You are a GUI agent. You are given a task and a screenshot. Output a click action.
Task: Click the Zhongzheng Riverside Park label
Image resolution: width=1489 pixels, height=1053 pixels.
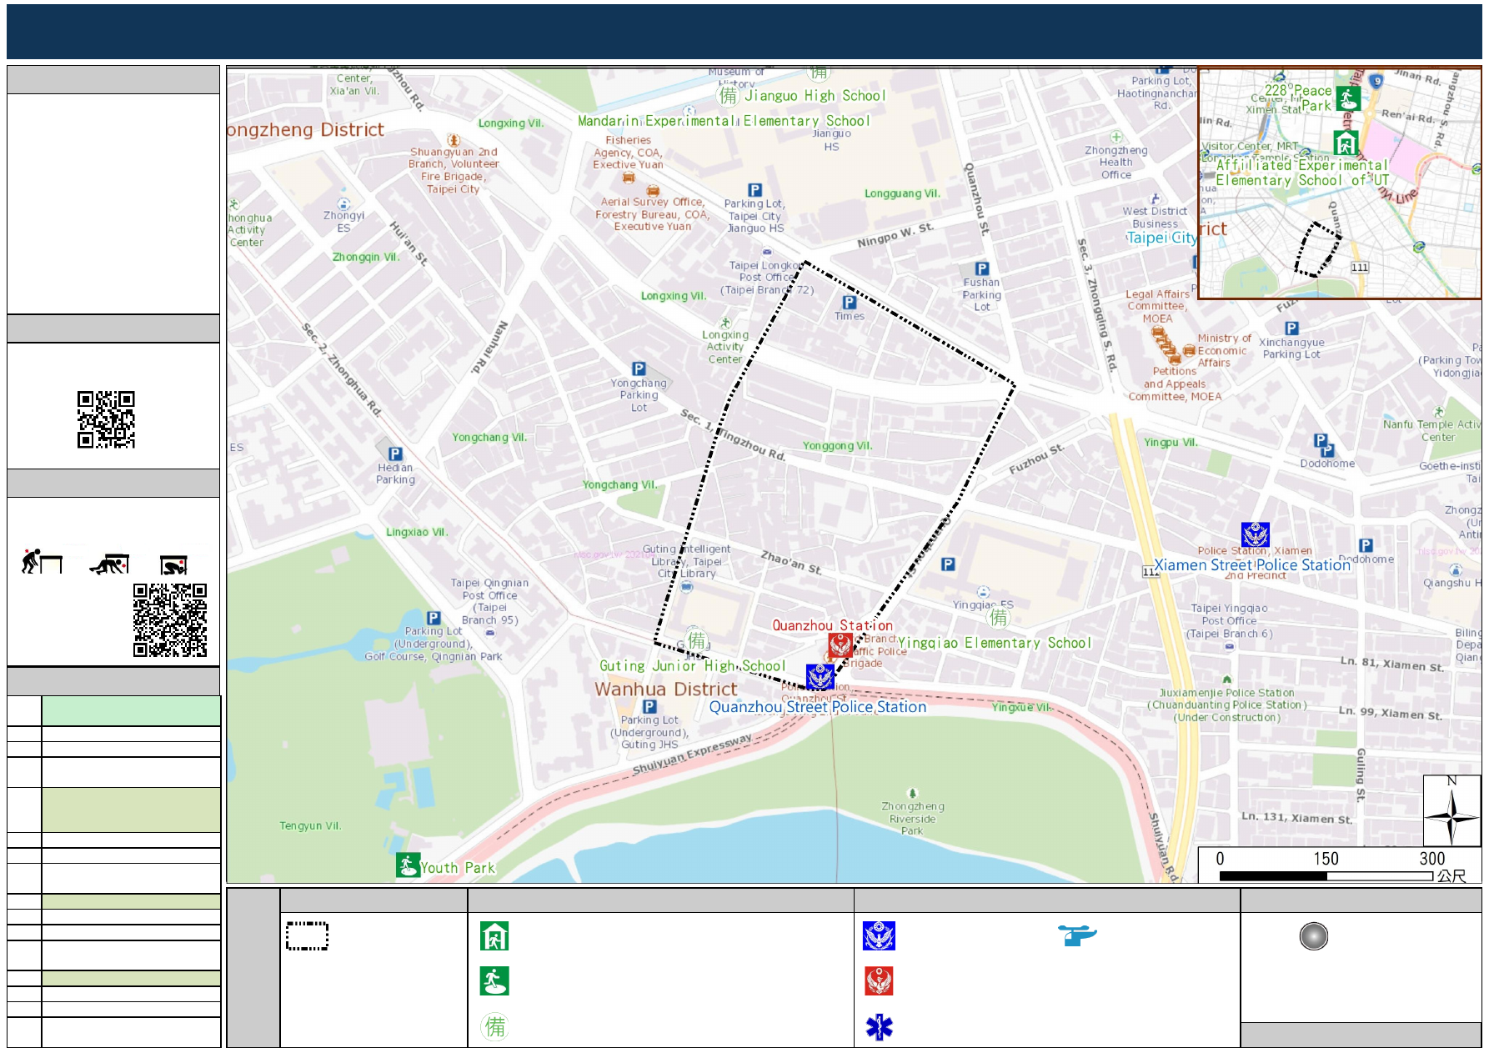coord(913,819)
